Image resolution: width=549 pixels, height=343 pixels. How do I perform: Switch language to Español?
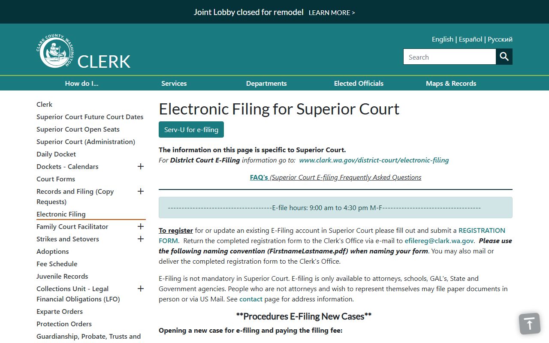[x=471, y=39]
